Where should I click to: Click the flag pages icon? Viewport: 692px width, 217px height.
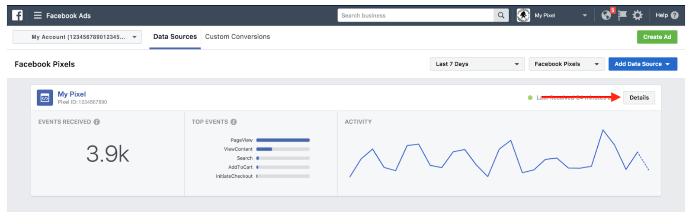click(x=622, y=16)
